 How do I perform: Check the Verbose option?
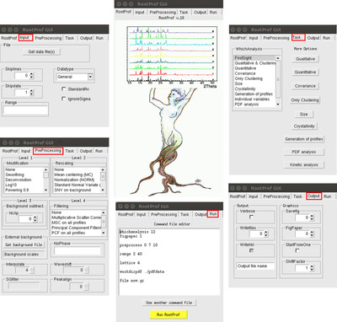pos(251,217)
